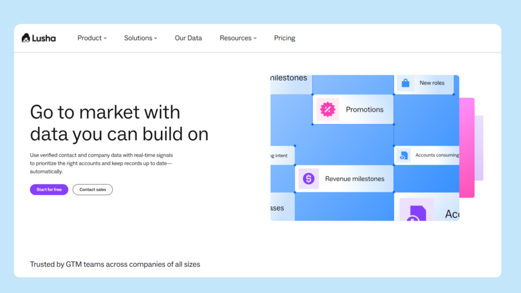Screen dimensions: 521x293
Task: Click the pale lavender panel behind the pink one
Action: [479, 148]
